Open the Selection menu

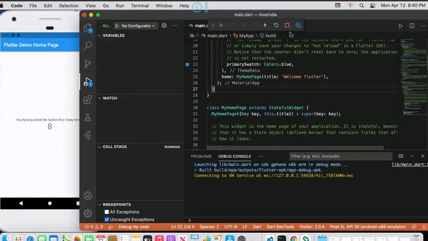click(x=68, y=5)
